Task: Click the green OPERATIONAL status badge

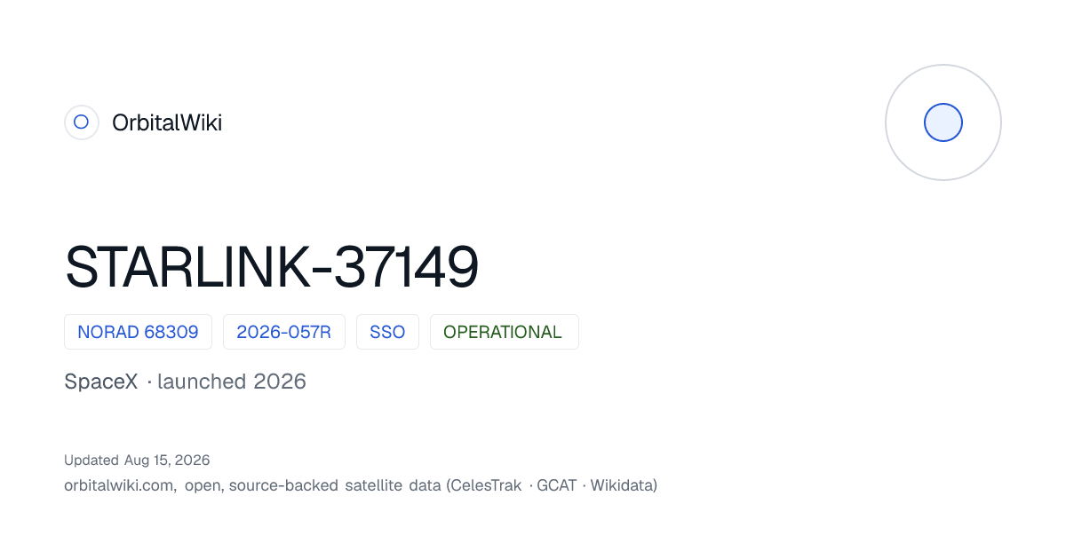Action: click(x=505, y=332)
